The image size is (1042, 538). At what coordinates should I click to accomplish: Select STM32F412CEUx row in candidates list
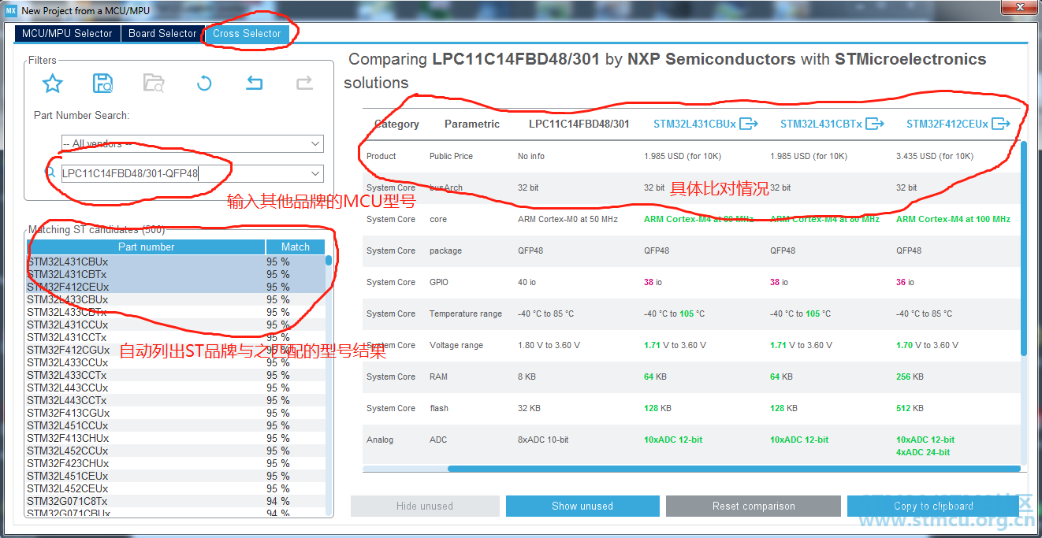[176, 287]
